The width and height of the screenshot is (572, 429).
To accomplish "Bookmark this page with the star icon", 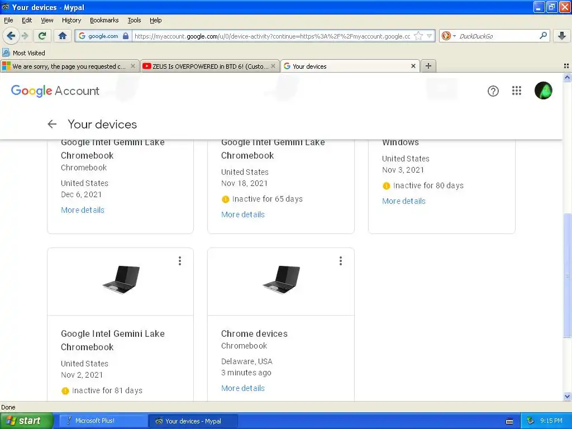I will [x=418, y=36].
